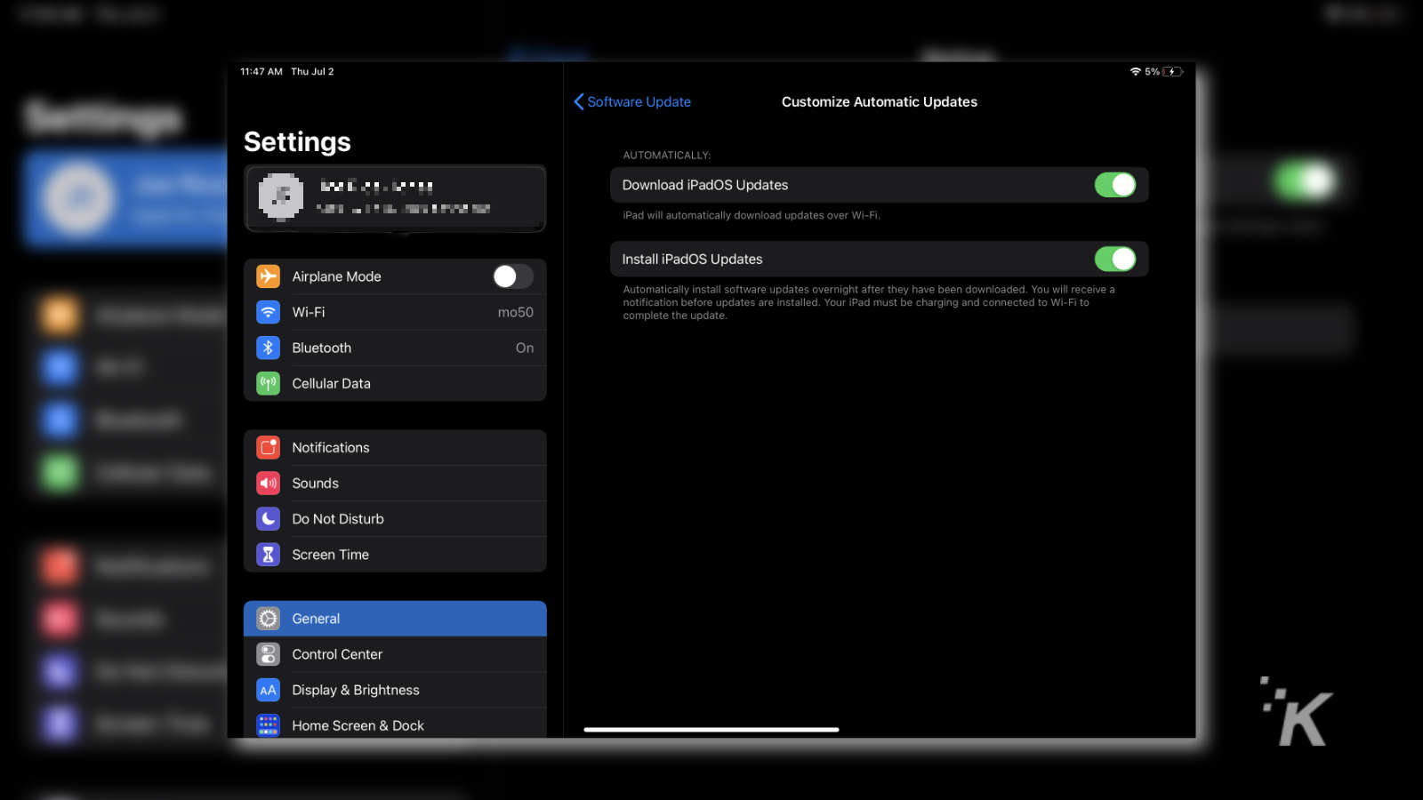1423x800 pixels.
Task: Click the 11:47 AM time in status bar
Action: [x=261, y=71]
